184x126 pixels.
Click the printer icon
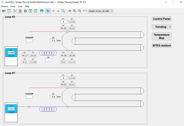[x=42, y=11]
